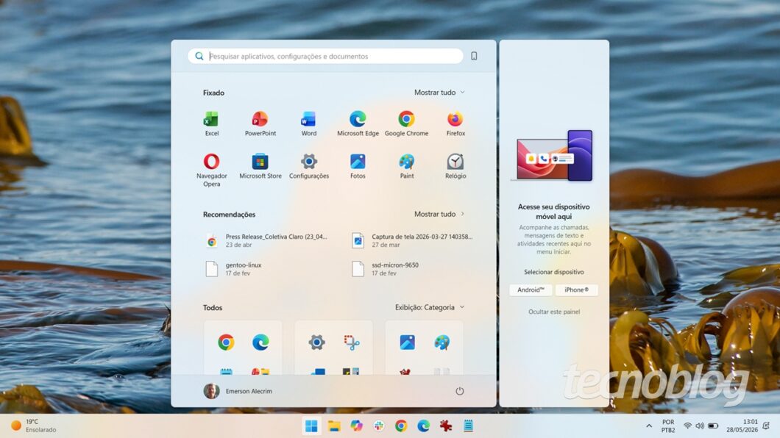Open the notification bell in the tray
Image resolution: width=780 pixels, height=438 pixels.
click(x=766, y=426)
